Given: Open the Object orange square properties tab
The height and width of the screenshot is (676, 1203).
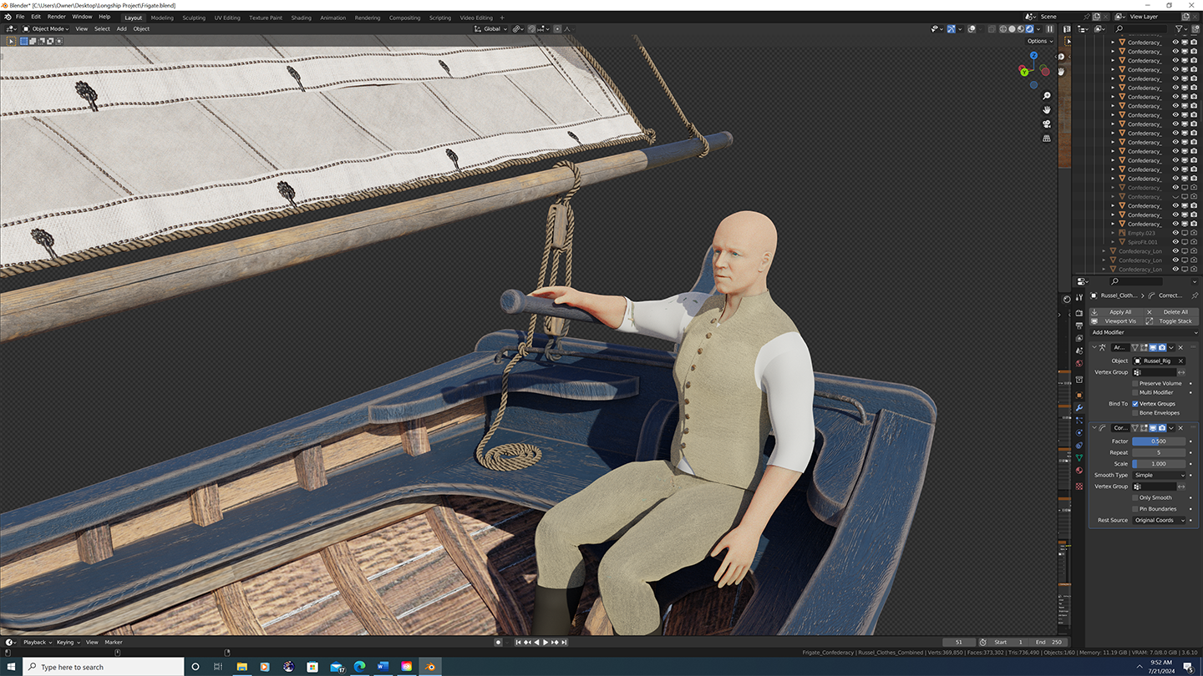Looking at the screenshot, I should (x=1079, y=395).
